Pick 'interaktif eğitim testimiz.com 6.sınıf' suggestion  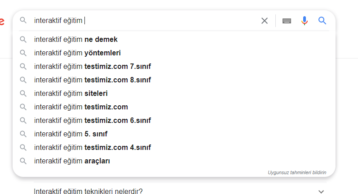[x=174, y=120]
